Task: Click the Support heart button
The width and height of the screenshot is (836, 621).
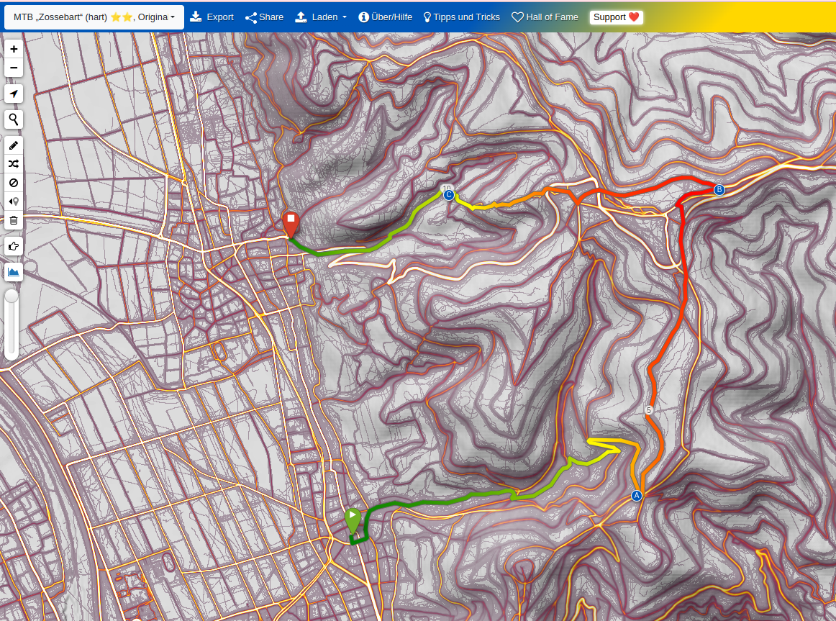Action: point(616,17)
